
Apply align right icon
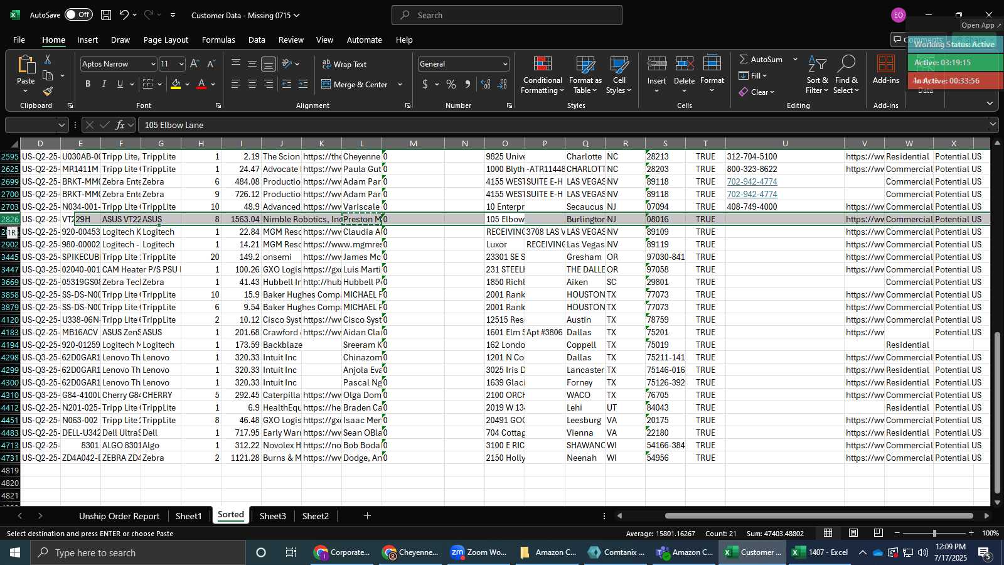[269, 84]
